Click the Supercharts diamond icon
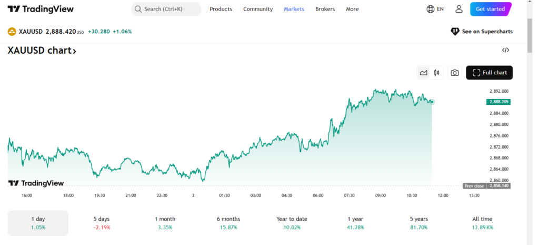This screenshot has height=245, width=539. [455, 32]
